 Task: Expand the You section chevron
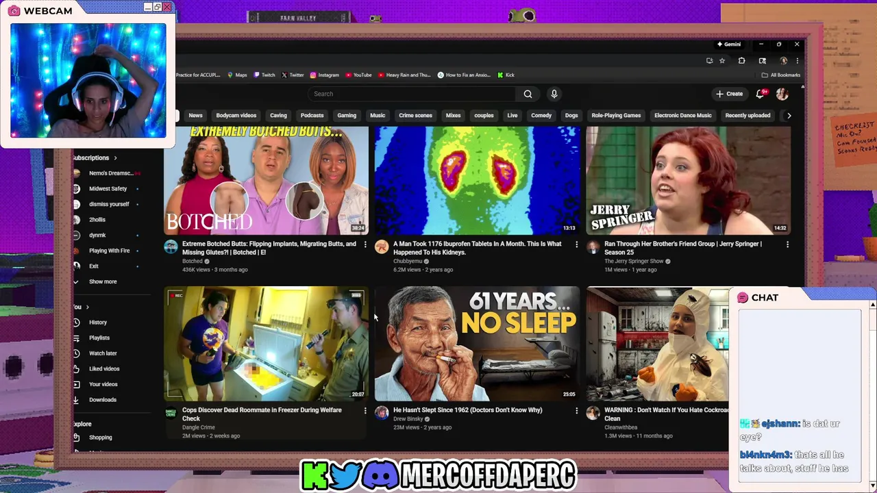pos(87,307)
